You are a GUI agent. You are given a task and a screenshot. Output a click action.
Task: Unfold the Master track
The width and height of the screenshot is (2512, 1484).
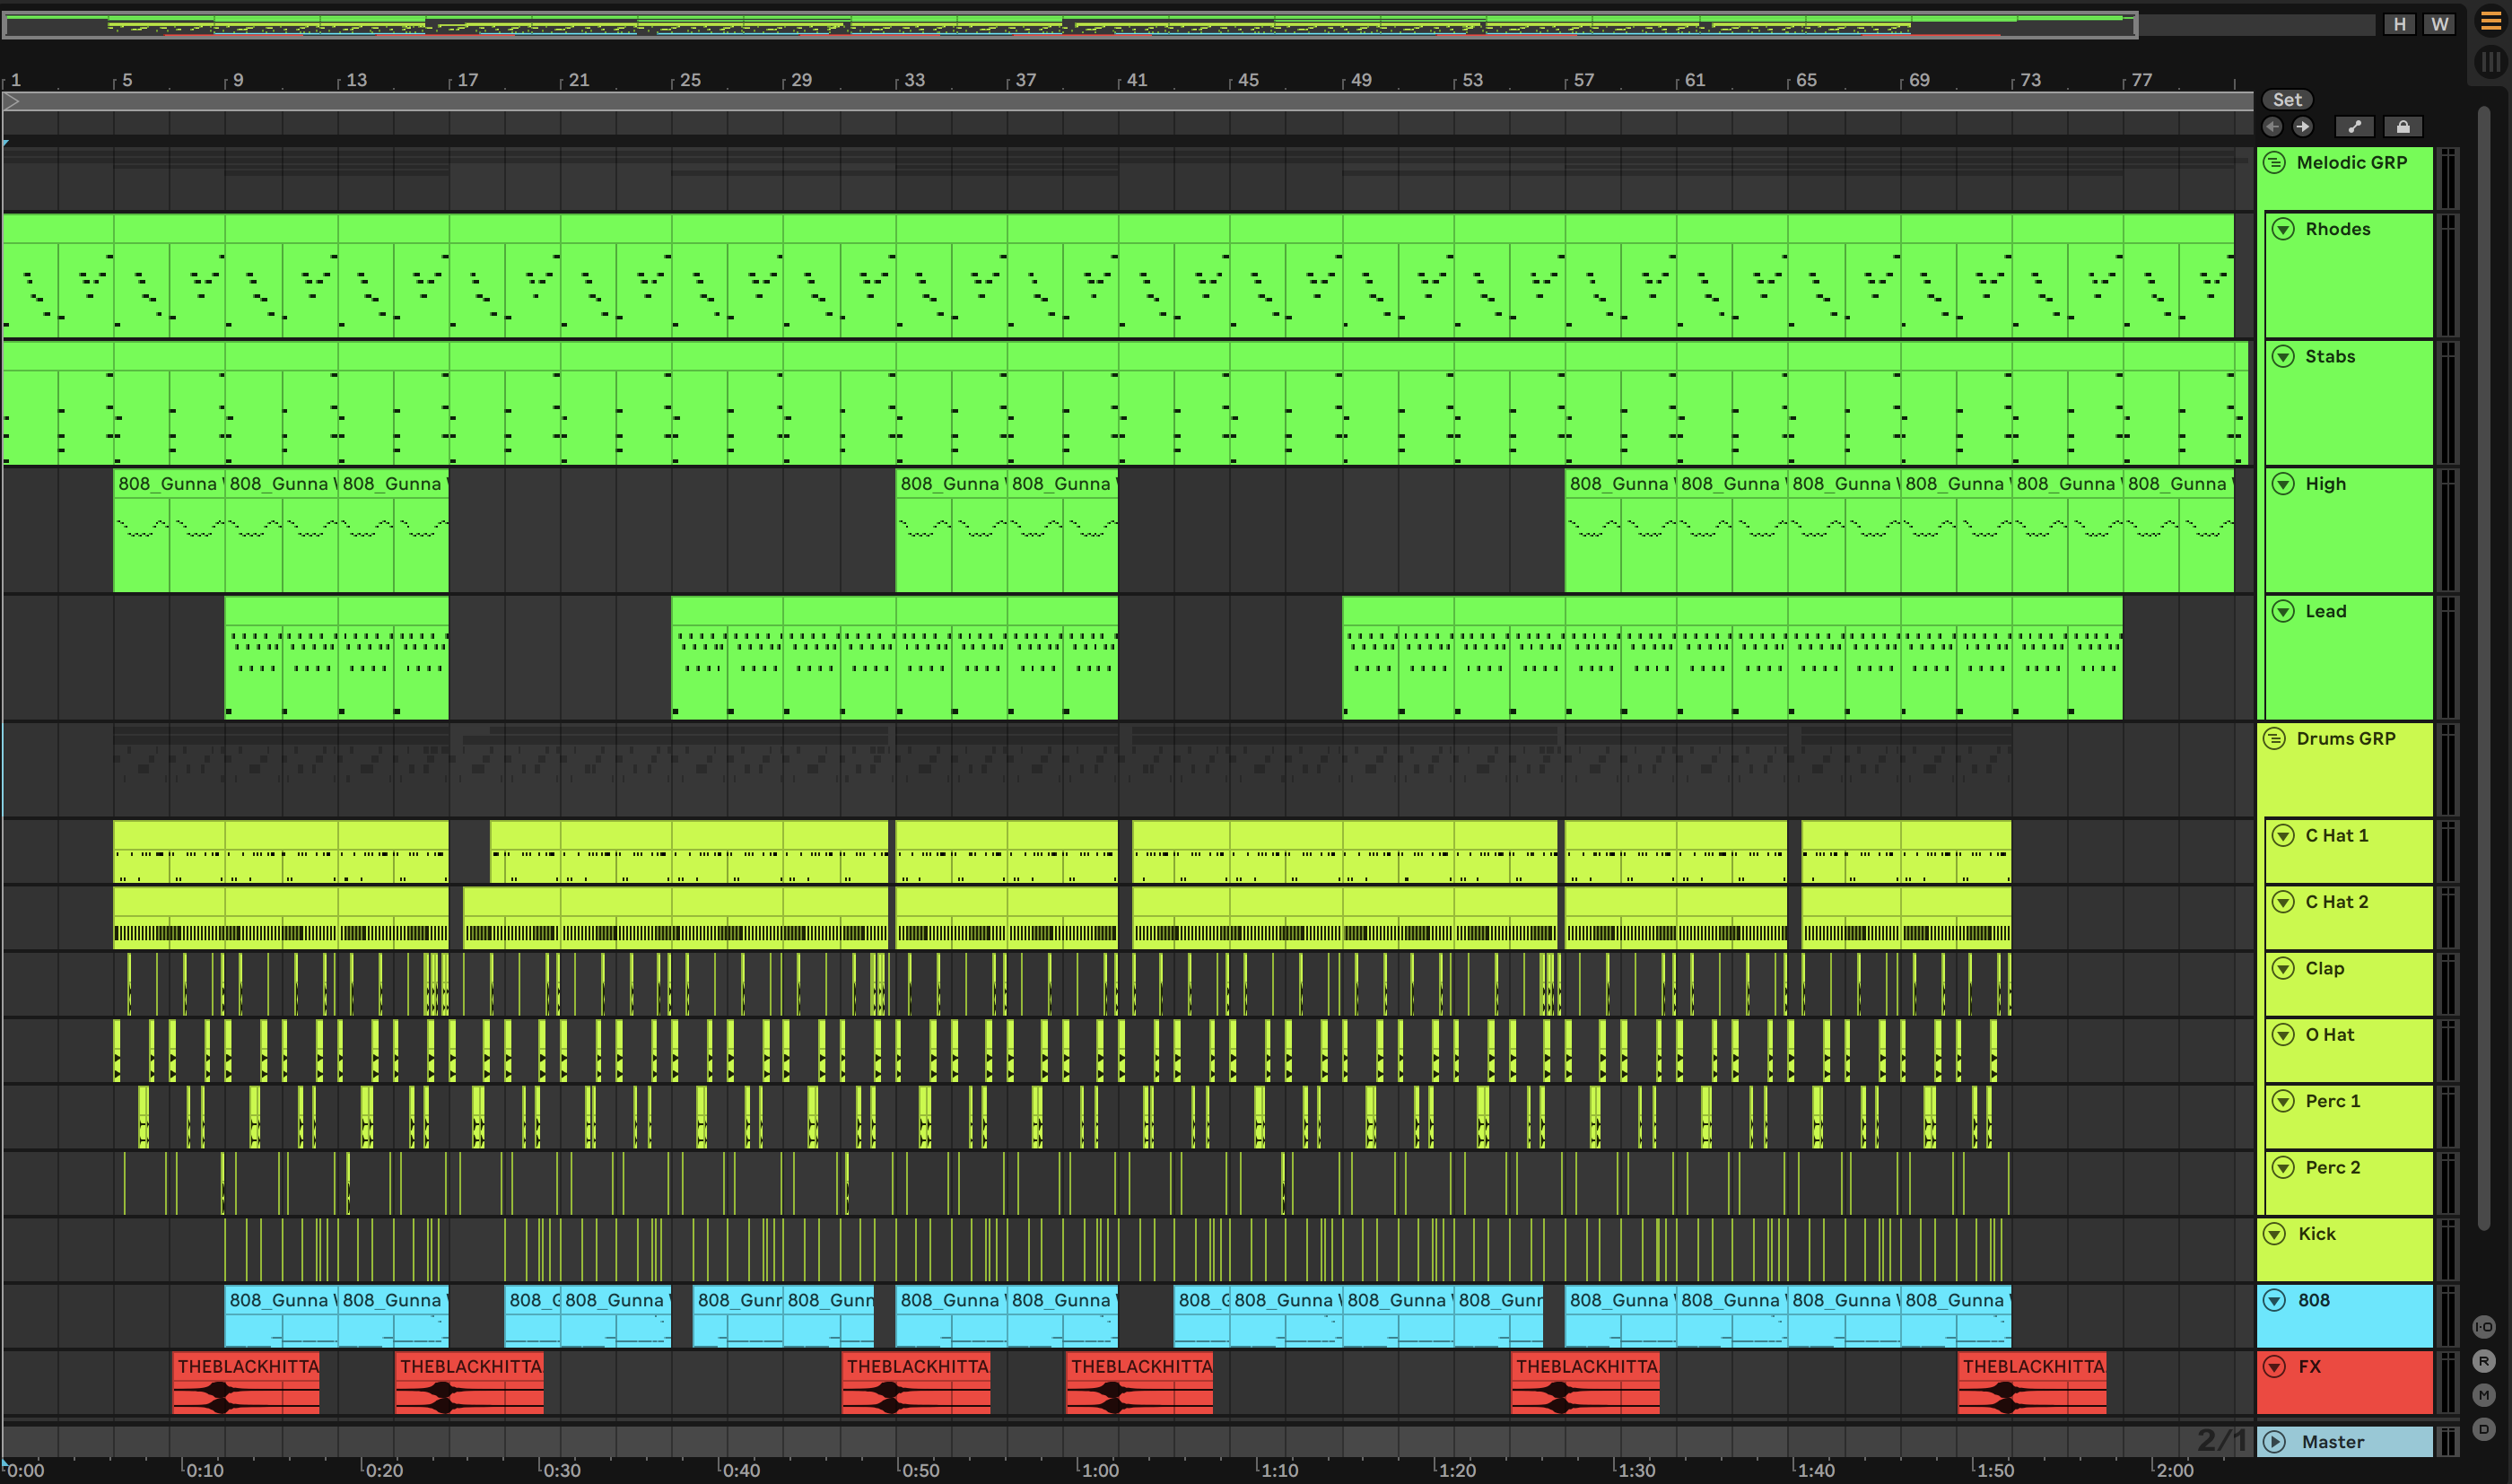(x=2275, y=1442)
